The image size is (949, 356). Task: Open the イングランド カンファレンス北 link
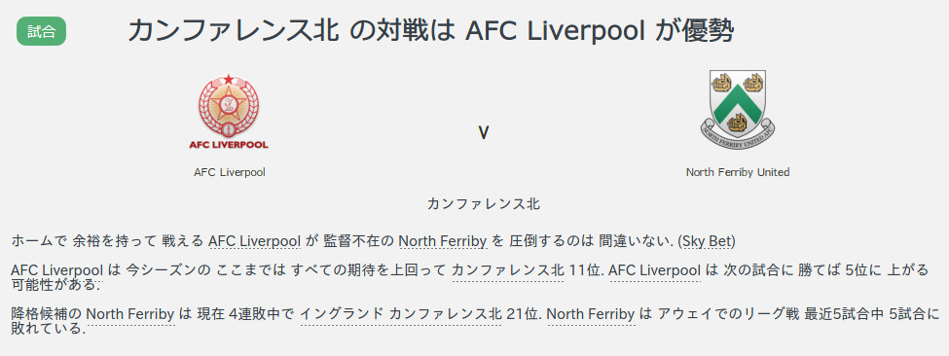pyautogui.click(x=401, y=314)
